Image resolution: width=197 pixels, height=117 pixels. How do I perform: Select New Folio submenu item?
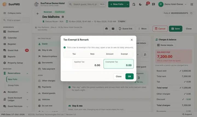pyautogui.click(x=13, y=79)
